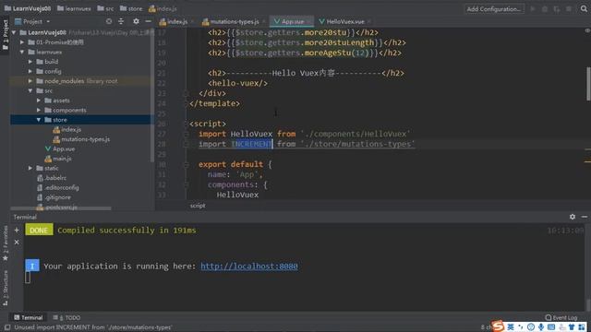Open App.vue in project tree
The image size is (591, 332).
coord(59,149)
